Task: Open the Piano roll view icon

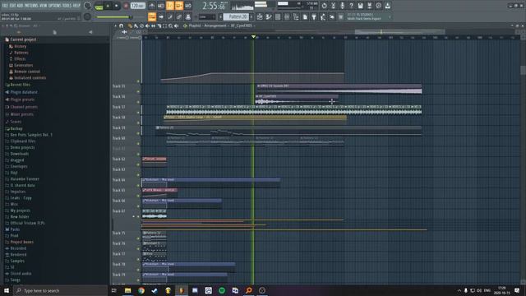Action: click(269, 16)
